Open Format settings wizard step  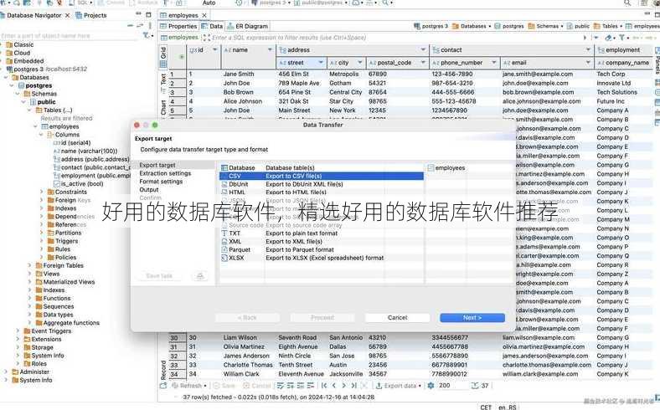click(161, 182)
